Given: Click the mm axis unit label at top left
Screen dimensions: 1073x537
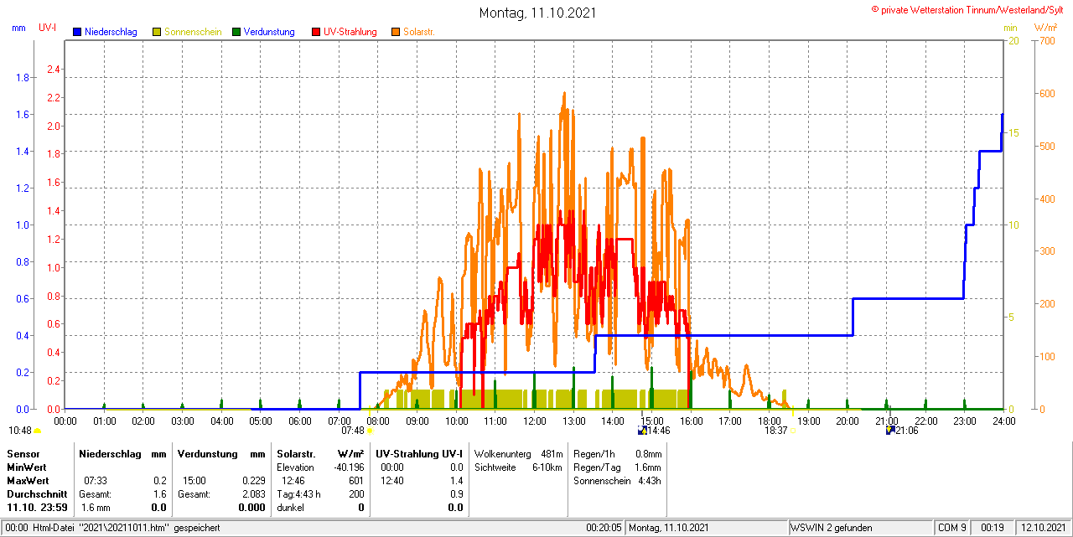Looking at the screenshot, I should click(x=18, y=28).
